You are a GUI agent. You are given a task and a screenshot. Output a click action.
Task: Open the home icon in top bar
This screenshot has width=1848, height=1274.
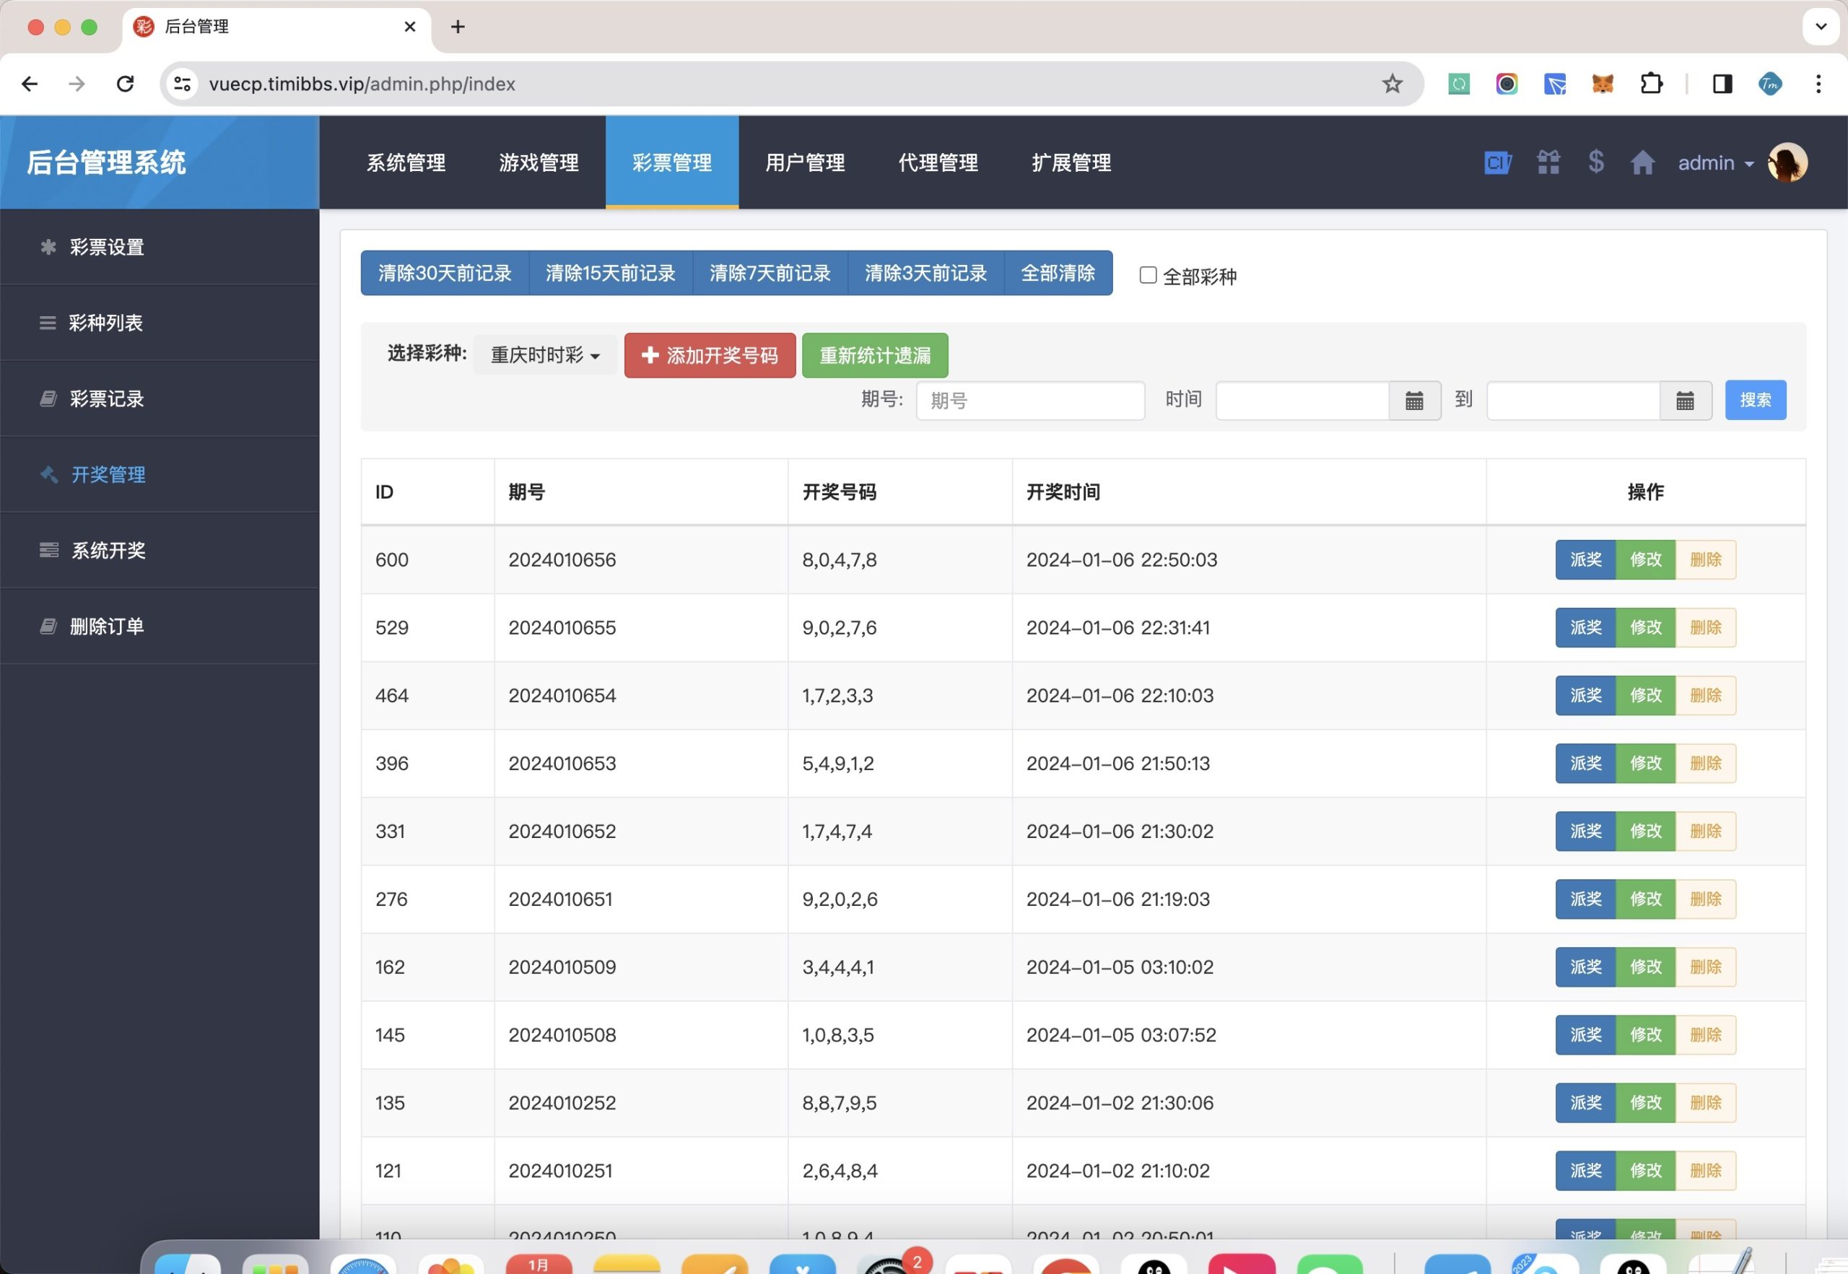[1642, 163]
